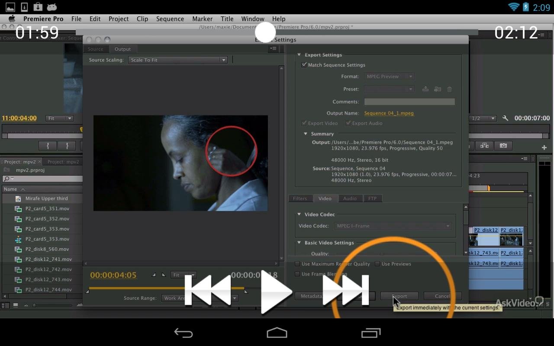Switch to the Filters tab

[x=300, y=199]
